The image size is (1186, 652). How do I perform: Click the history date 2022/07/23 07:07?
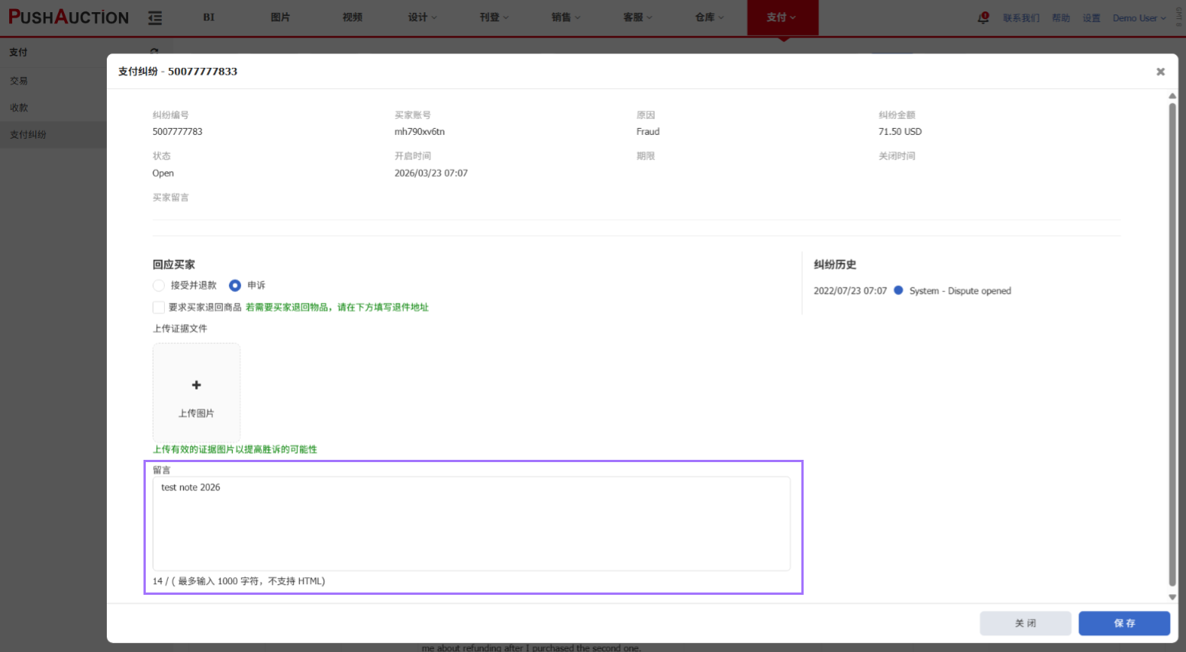click(x=850, y=291)
